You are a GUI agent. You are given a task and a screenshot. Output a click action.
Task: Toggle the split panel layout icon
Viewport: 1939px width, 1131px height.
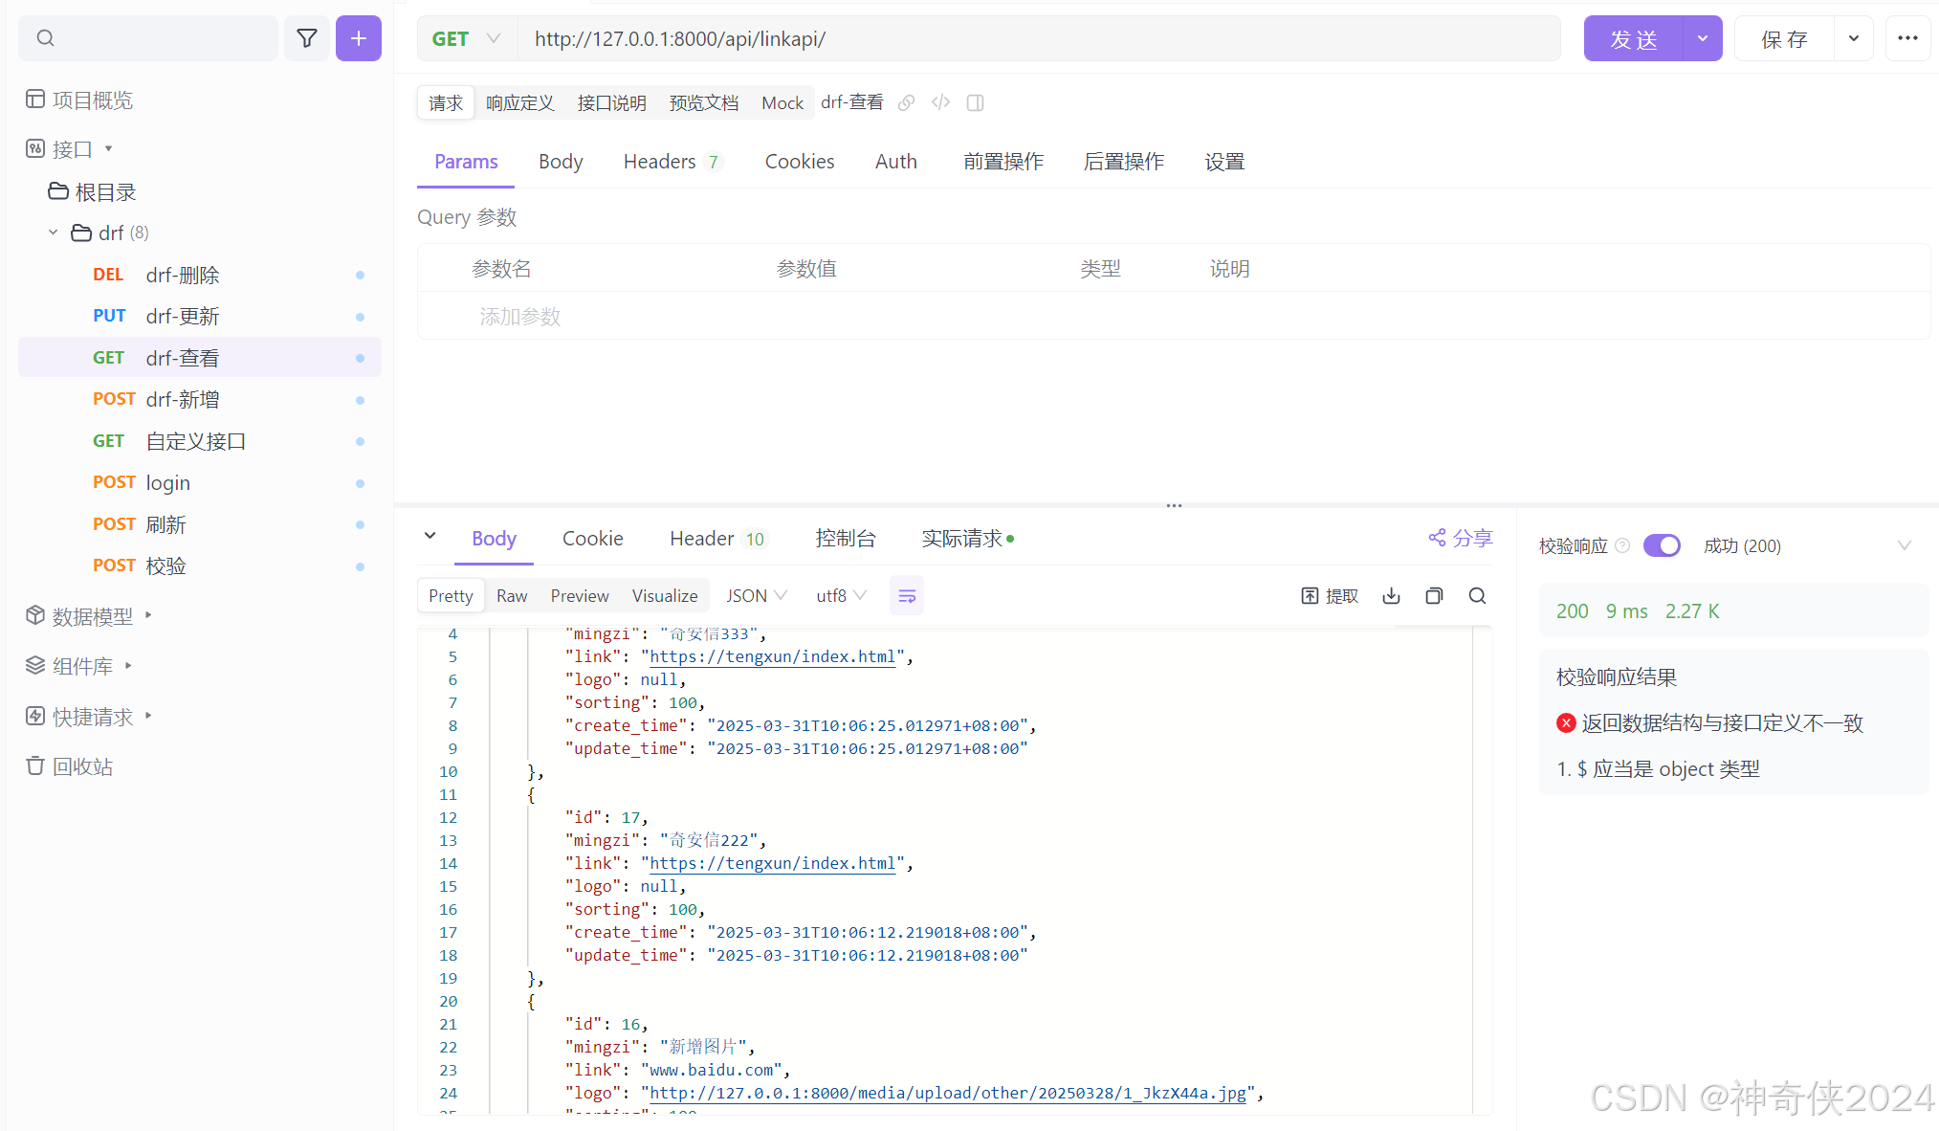976,102
